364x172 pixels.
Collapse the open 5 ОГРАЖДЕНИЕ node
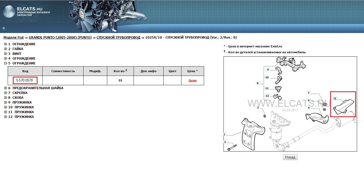6,63
